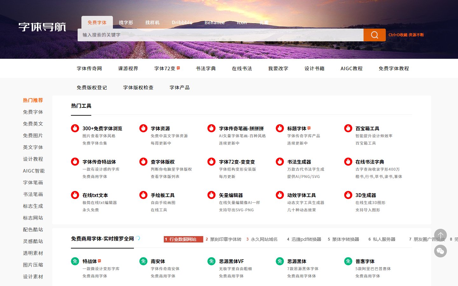Image resolution: width=458 pixels, height=286 pixels.
Task: Click the flame icon beside 书法生成器
Action: [x=280, y=162]
